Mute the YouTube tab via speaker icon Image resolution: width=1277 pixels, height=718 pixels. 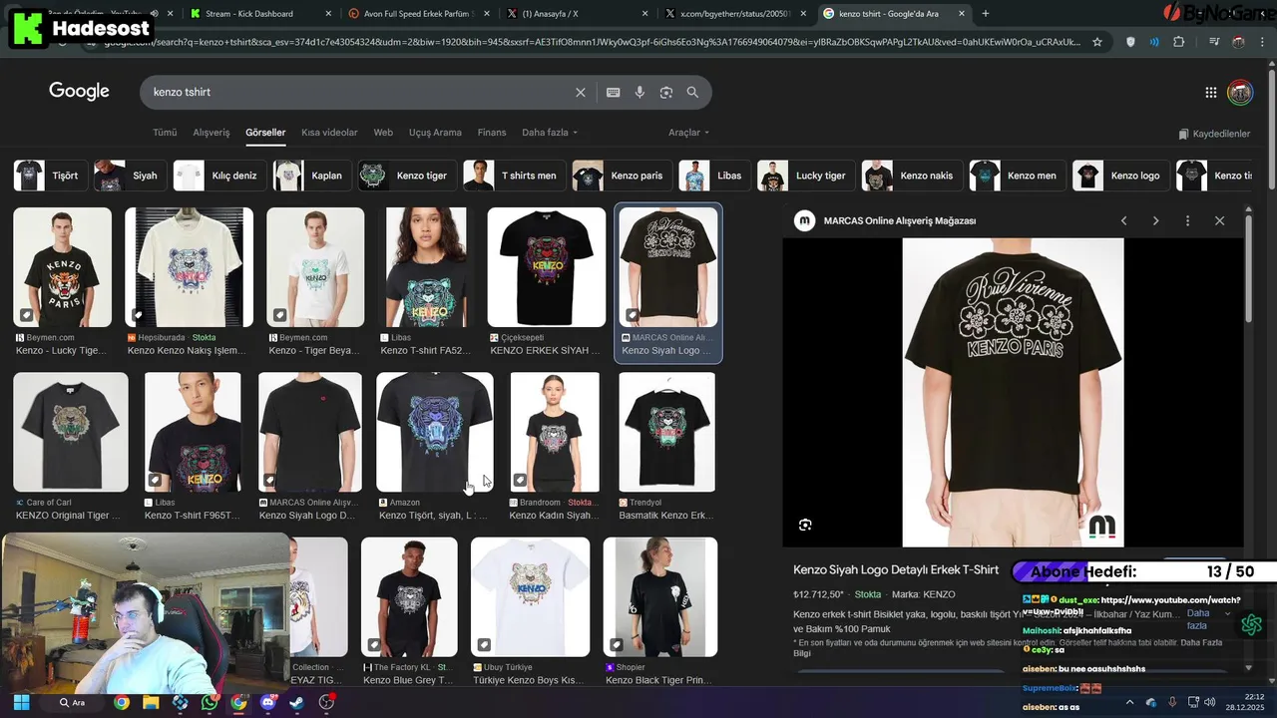(x=154, y=13)
